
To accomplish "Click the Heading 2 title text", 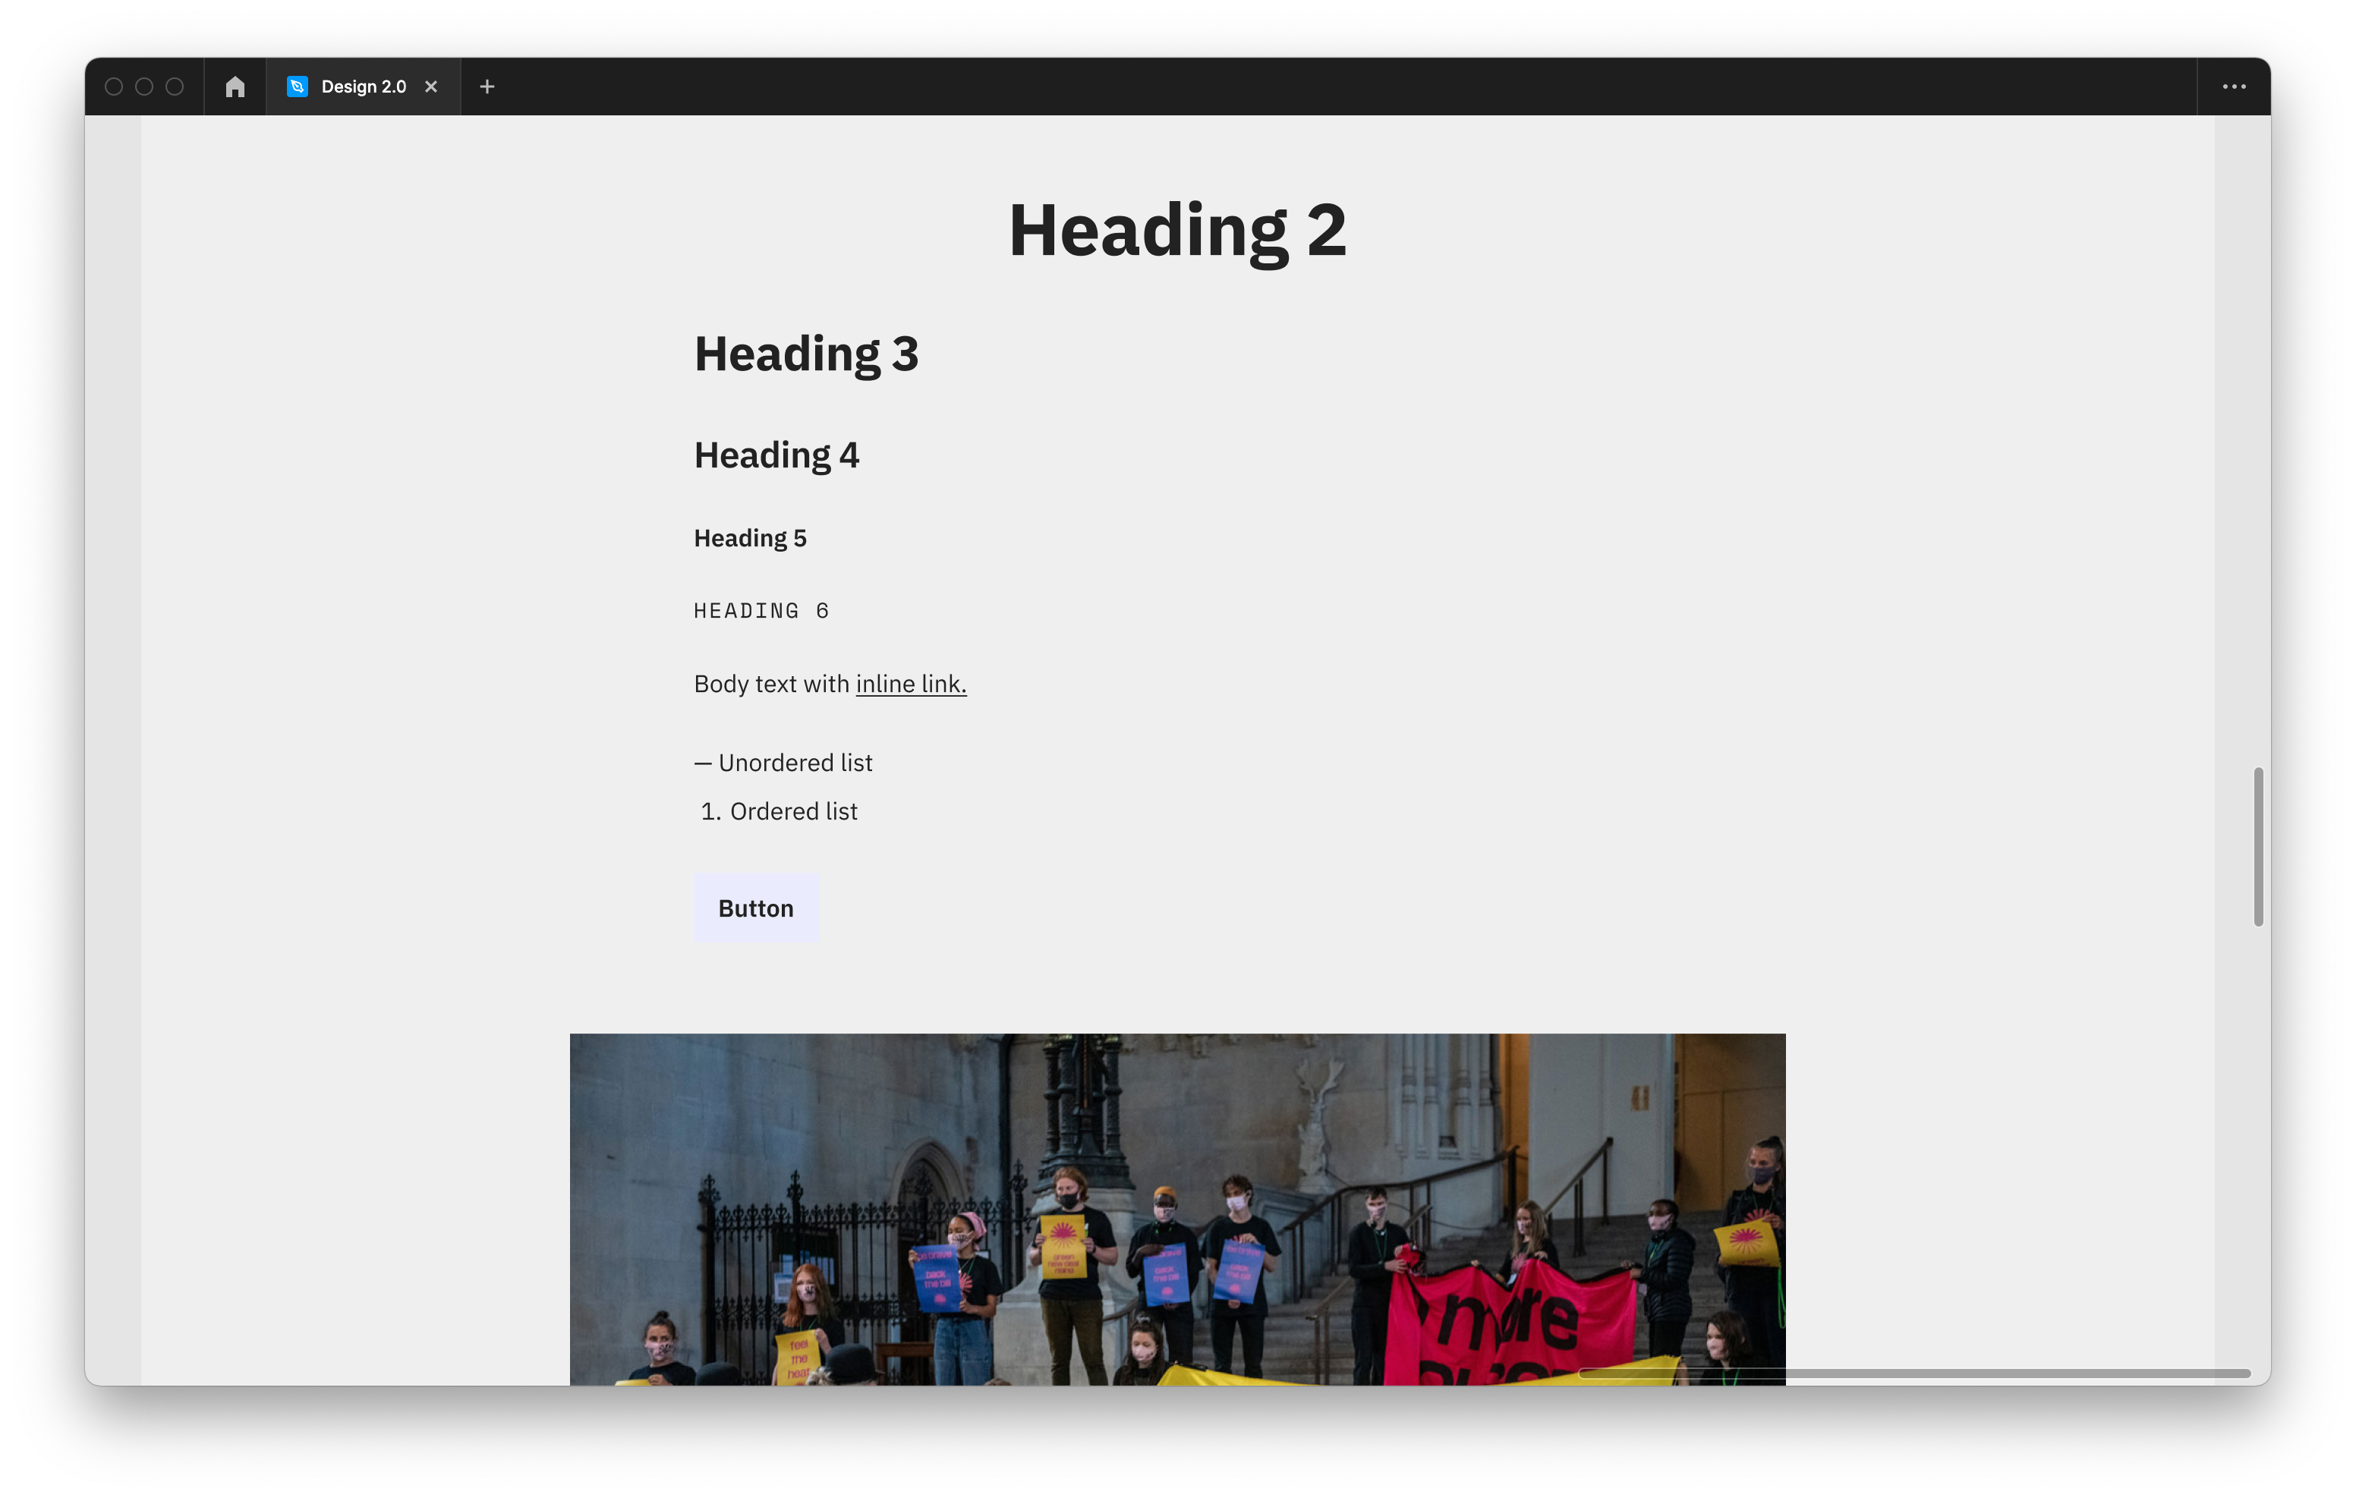I will coord(1177,231).
